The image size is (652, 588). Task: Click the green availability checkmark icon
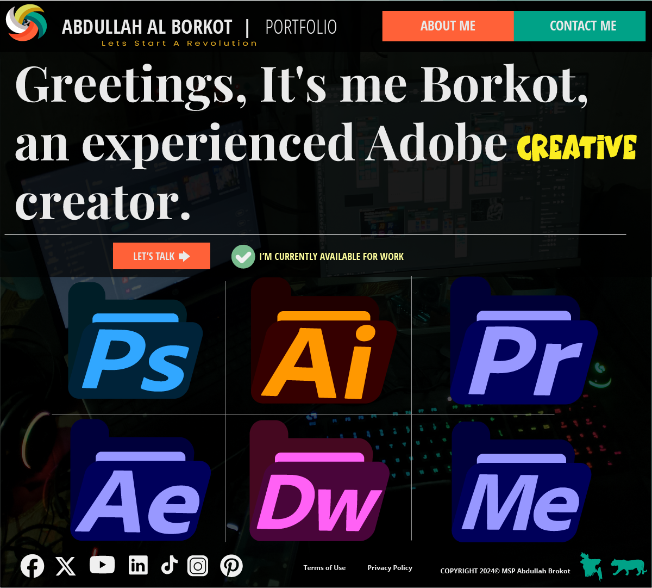click(243, 257)
